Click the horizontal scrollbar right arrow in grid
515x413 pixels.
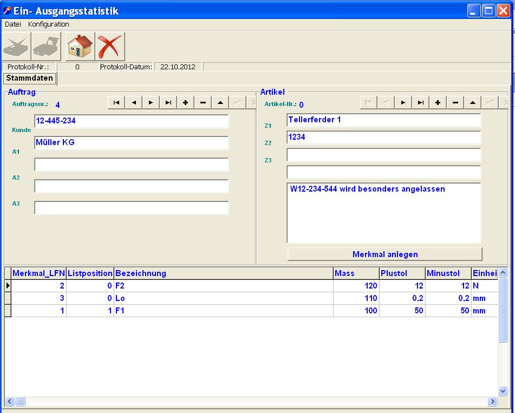point(492,402)
